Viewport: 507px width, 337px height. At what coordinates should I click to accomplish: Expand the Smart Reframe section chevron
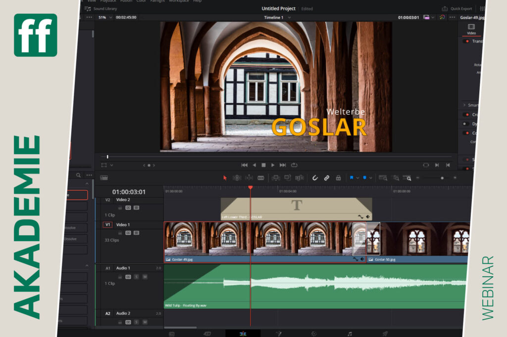coord(464,105)
